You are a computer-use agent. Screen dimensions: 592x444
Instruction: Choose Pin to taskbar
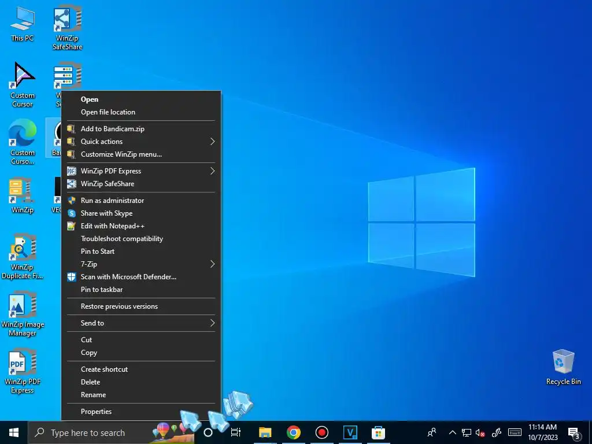click(x=141, y=290)
